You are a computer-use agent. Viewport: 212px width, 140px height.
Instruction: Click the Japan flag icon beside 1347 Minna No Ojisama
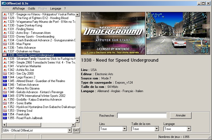point(5,88)
